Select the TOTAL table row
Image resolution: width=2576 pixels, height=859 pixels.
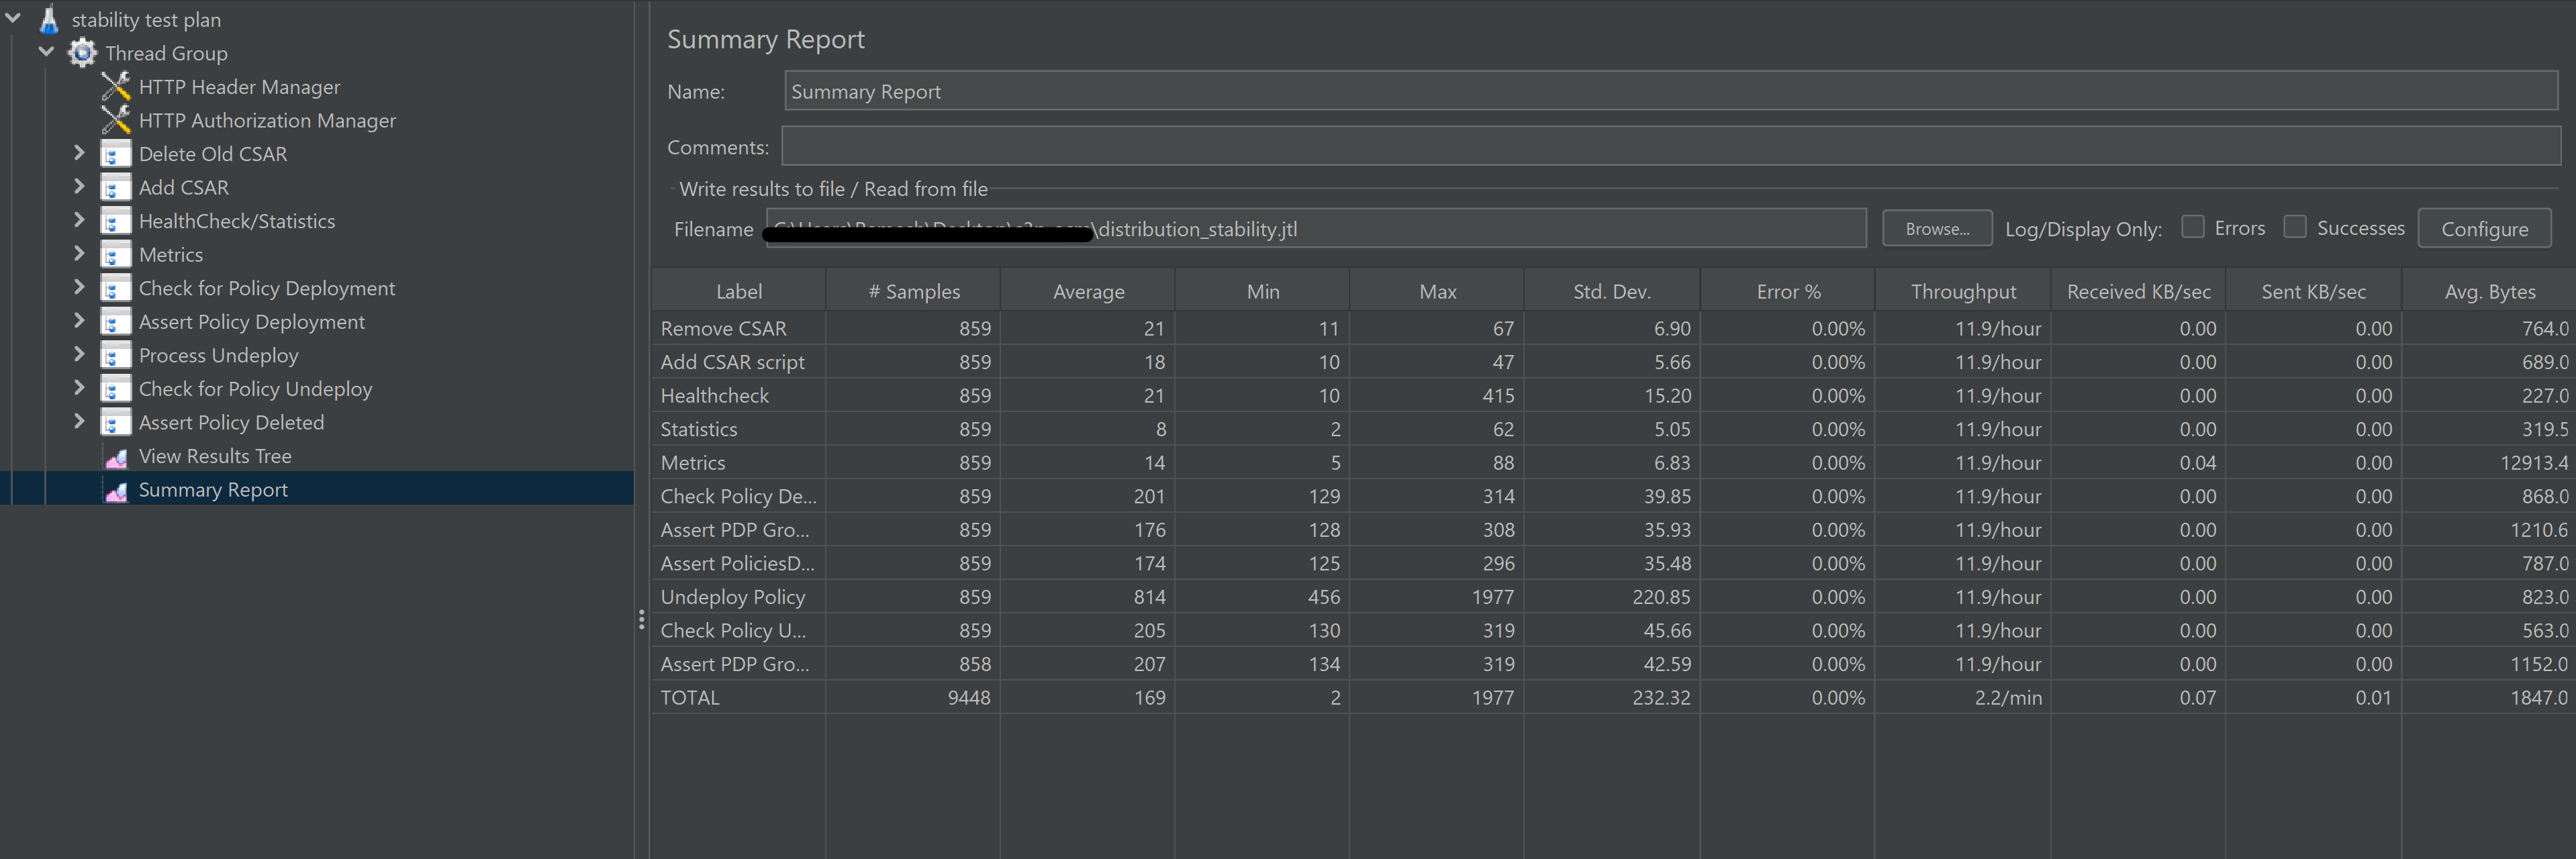point(1613,697)
